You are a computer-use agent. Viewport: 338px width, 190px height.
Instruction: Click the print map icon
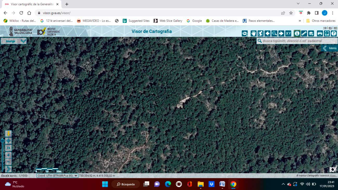pyautogui.click(x=320, y=33)
